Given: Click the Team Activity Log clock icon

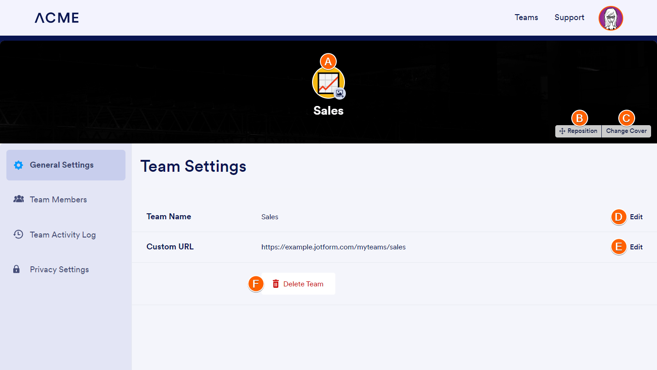Looking at the screenshot, I should [x=18, y=234].
